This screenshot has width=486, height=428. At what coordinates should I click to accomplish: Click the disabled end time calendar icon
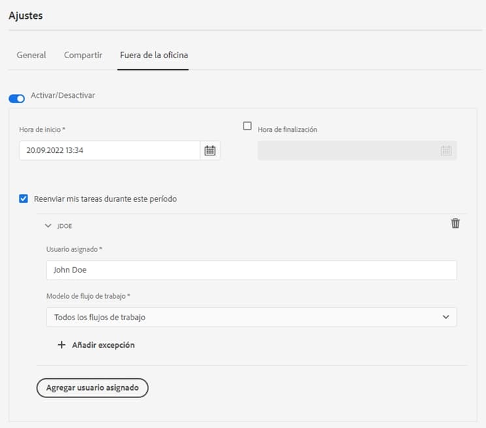click(x=445, y=150)
